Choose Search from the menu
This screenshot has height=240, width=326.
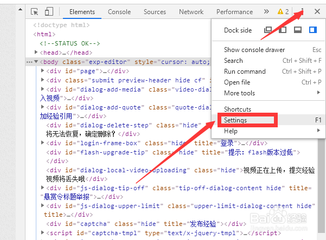(269, 61)
